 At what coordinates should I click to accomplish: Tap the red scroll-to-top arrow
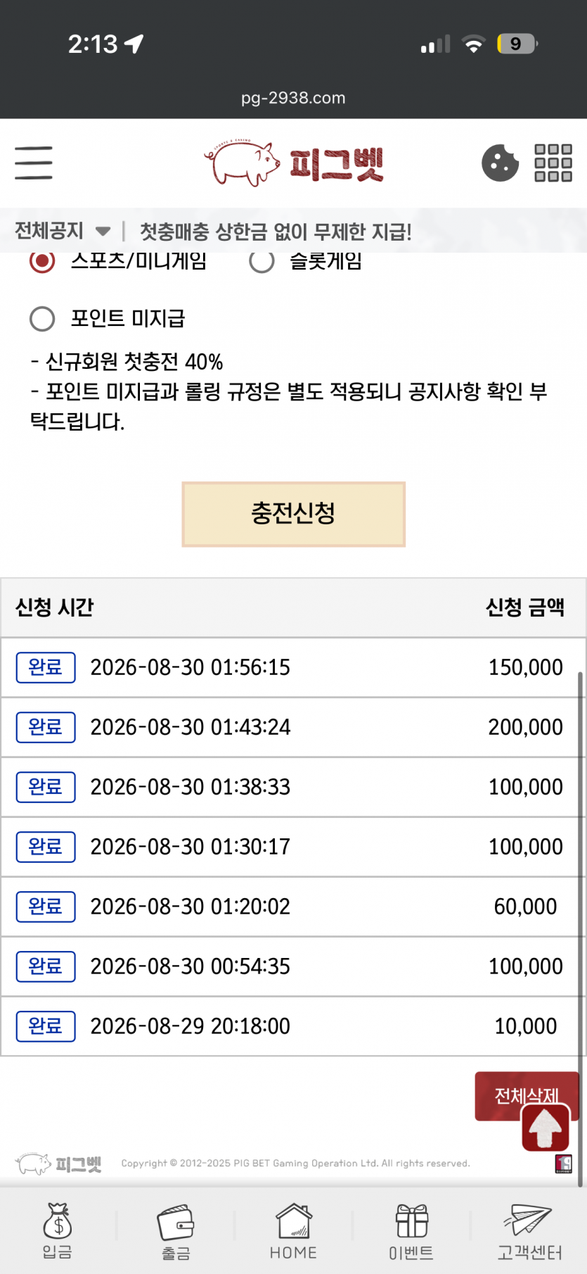(546, 1128)
